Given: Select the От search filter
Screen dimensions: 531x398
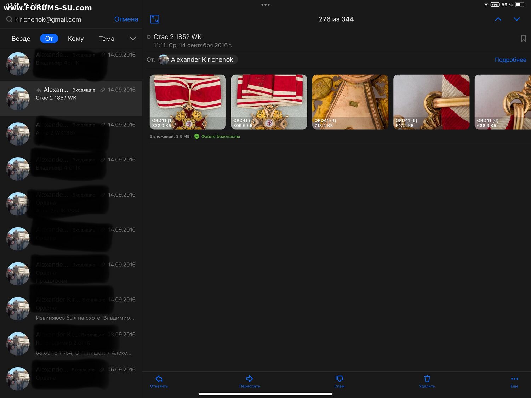Looking at the screenshot, I should point(49,39).
